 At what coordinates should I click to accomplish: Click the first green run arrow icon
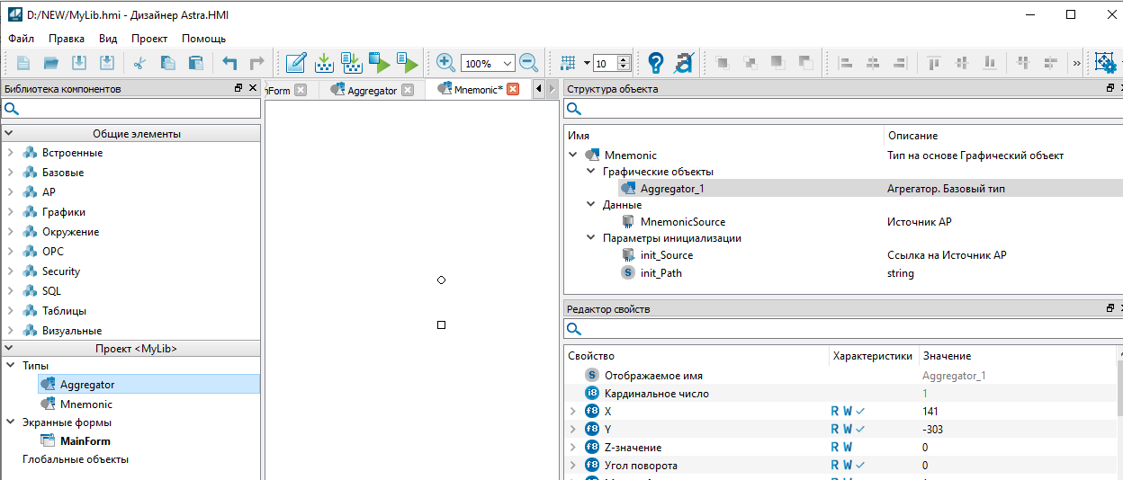click(x=381, y=63)
